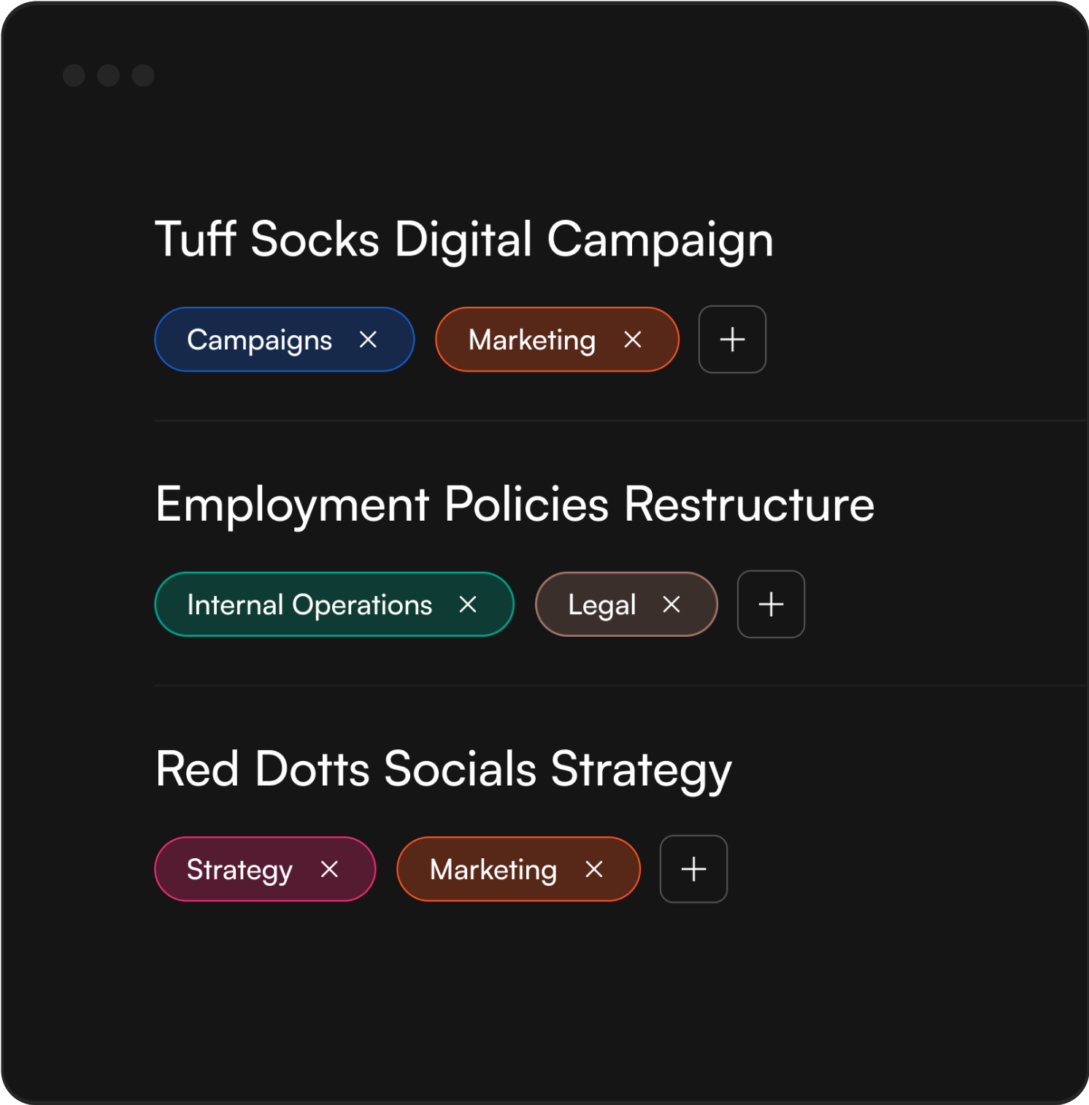Select the blue Campaigns tag label
1089x1105 pixels.
click(259, 340)
